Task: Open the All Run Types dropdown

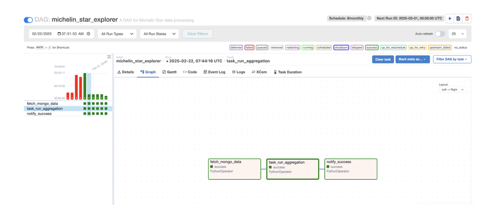Action: [x=117, y=34]
